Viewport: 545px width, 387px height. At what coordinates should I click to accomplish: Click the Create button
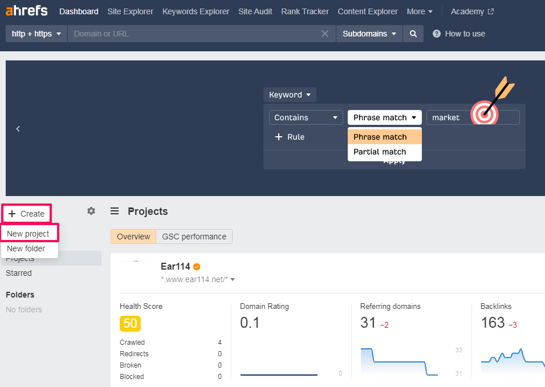click(x=27, y=214)
